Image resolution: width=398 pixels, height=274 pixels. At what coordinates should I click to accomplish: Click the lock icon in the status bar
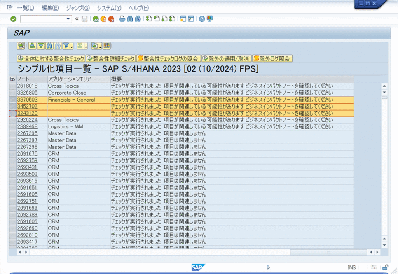(x=385, y=267)
